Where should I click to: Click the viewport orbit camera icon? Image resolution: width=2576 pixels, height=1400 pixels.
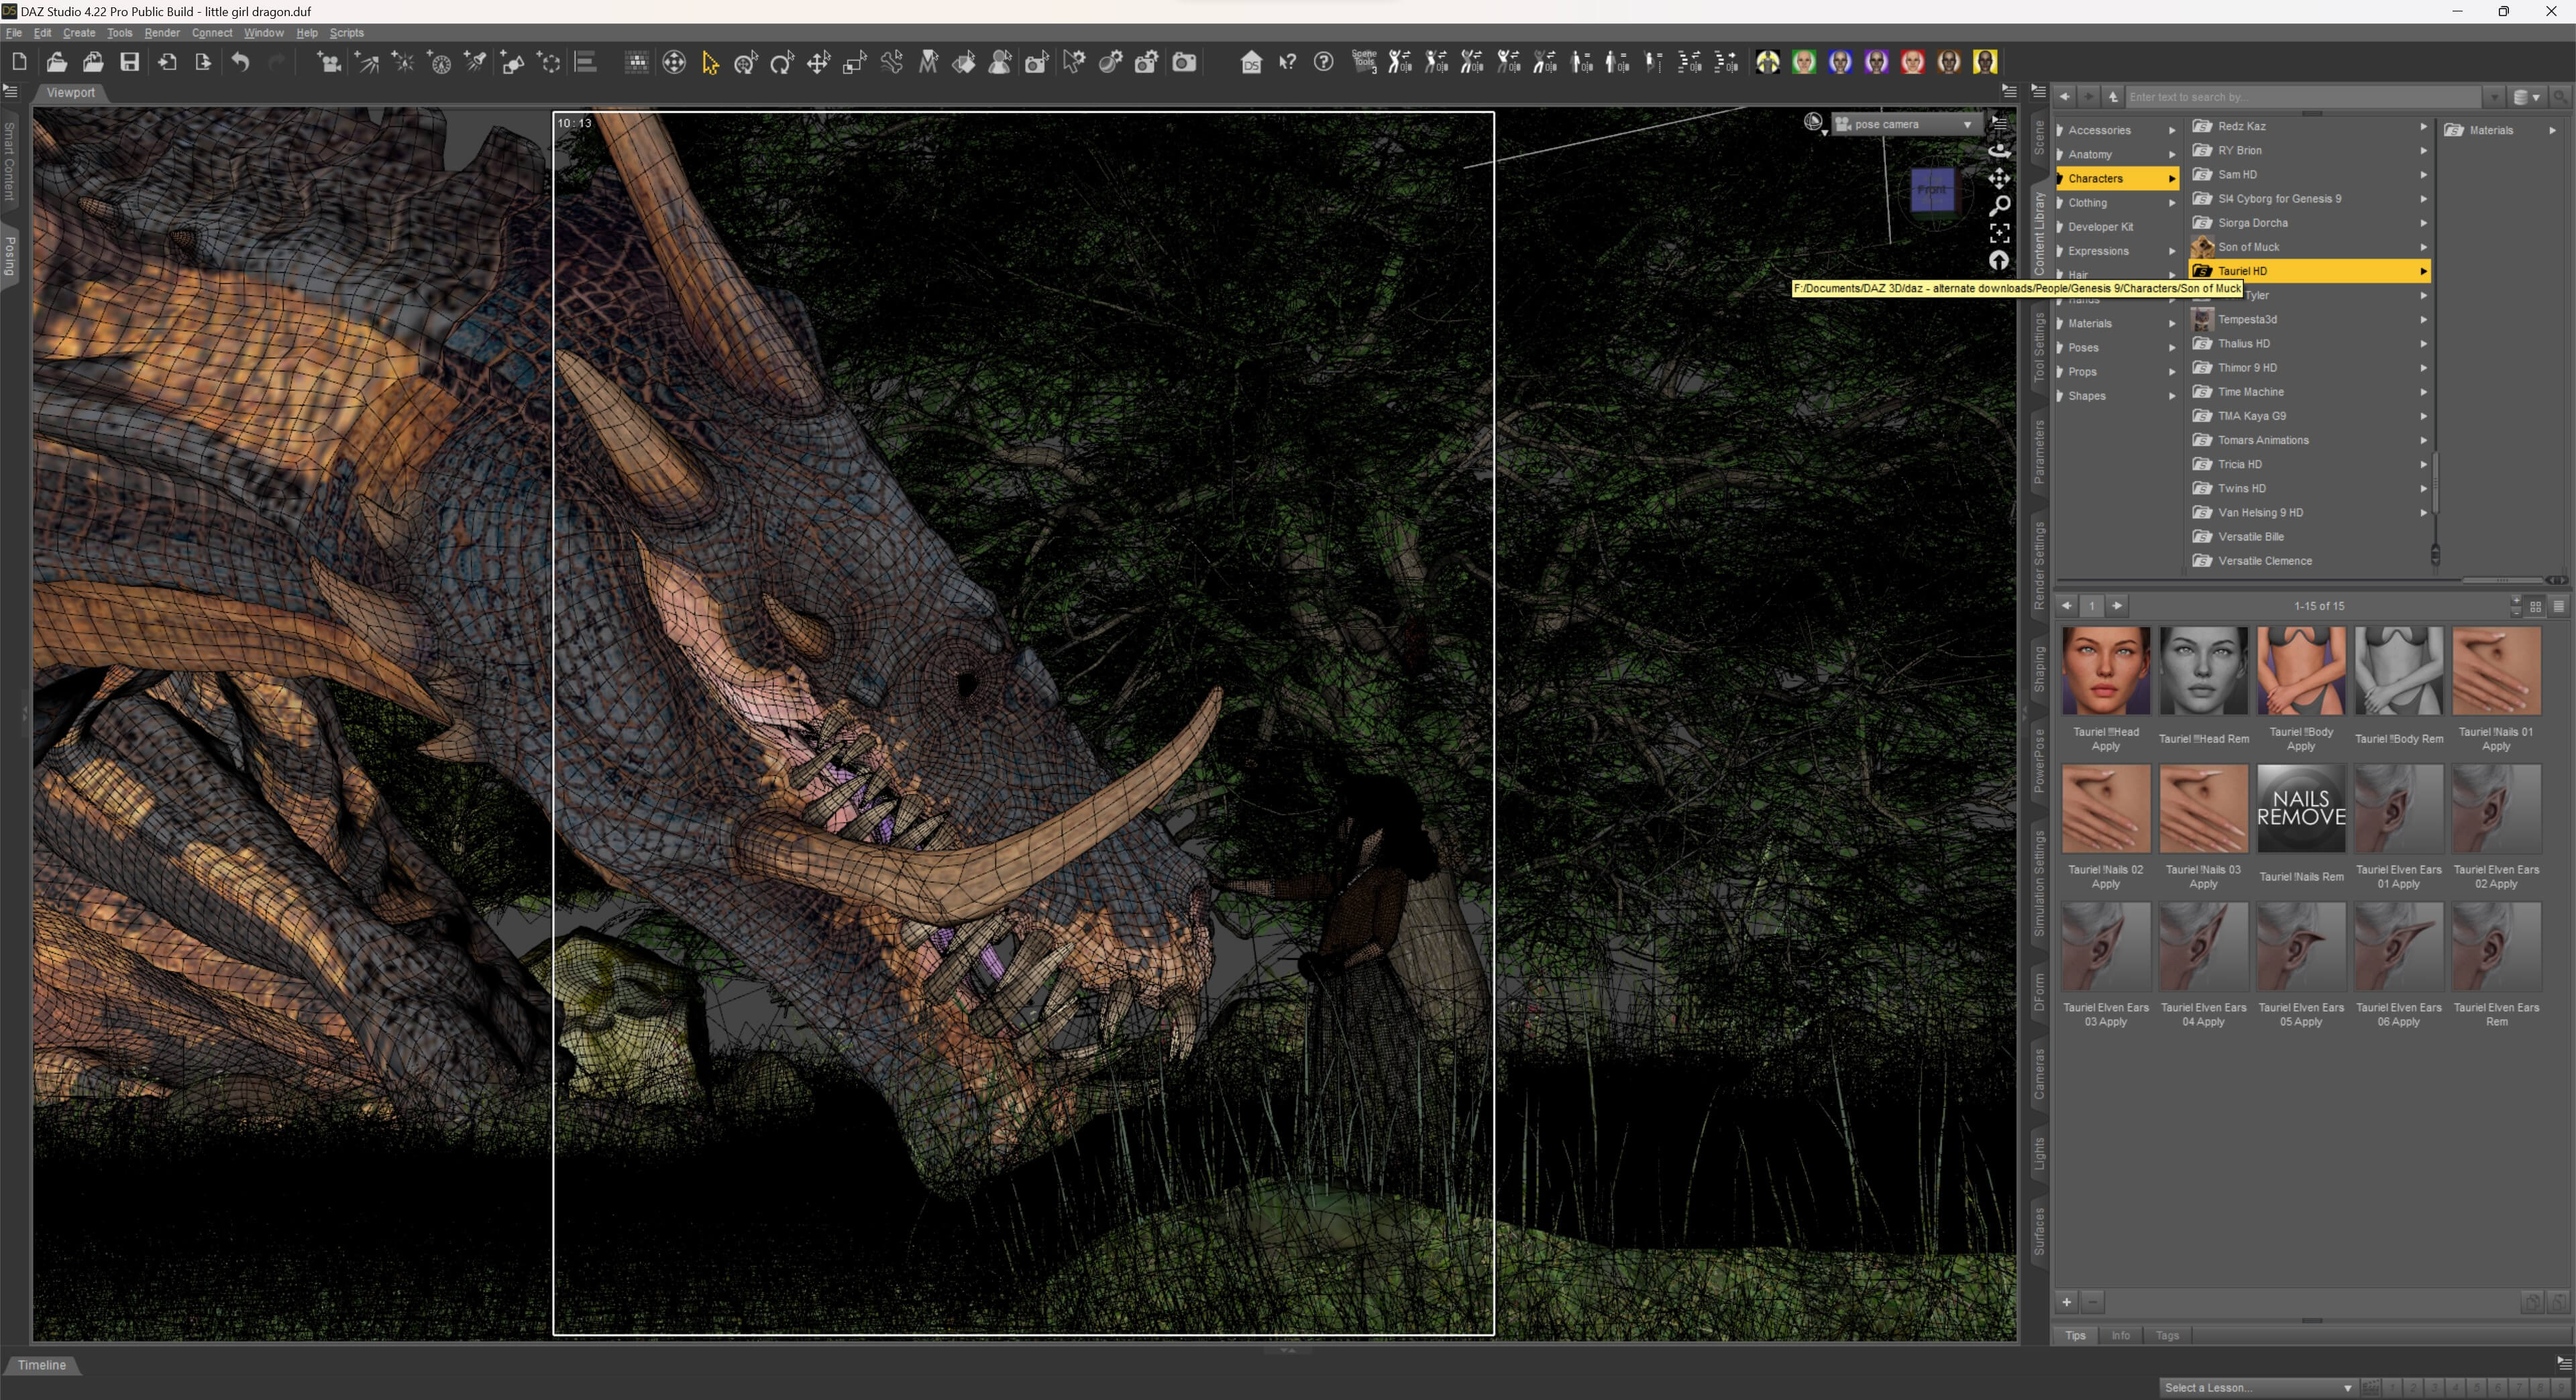1999,151
